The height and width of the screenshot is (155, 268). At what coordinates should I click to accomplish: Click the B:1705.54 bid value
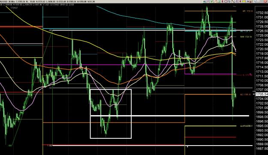[x=71, y=2]
